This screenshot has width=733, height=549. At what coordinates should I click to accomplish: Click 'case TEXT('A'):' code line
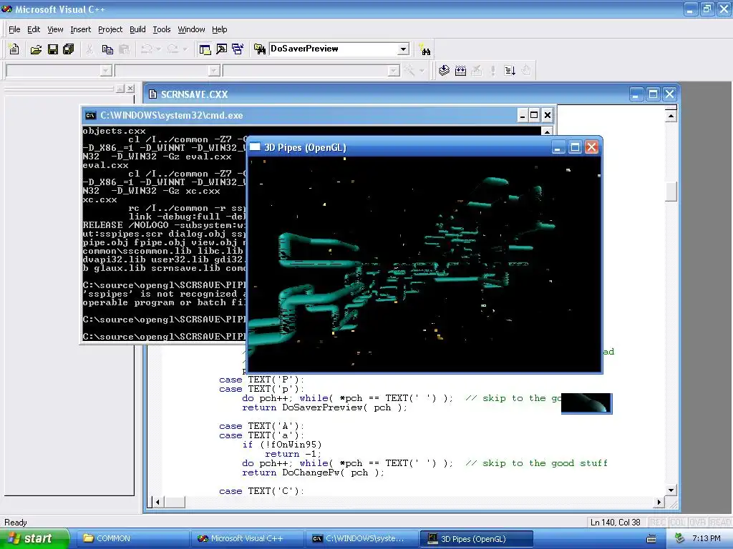pyautogui.click(x=261, y=426)
